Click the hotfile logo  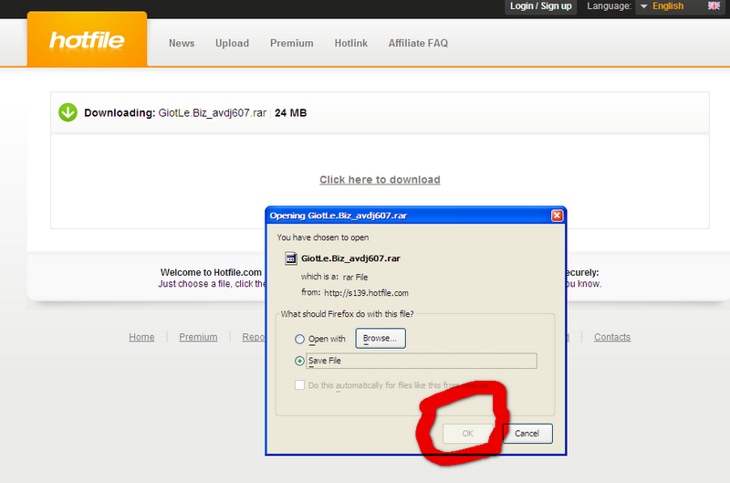(x=87, y=39)
